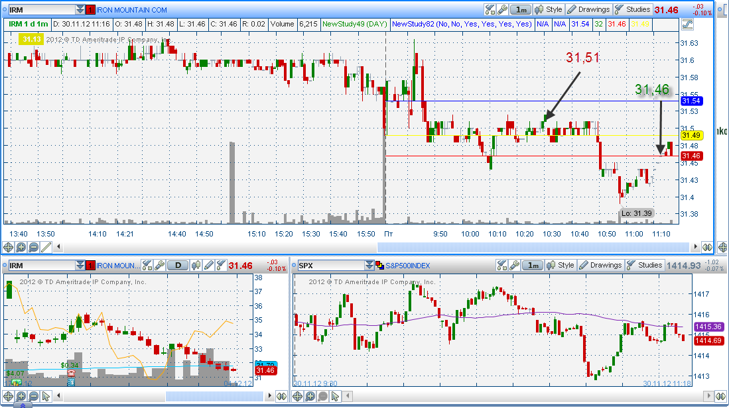The height and width of the screenshot is (408, 729).
Task: Click the zoom in icon under the SPX chart
Action: click(310, 396)
